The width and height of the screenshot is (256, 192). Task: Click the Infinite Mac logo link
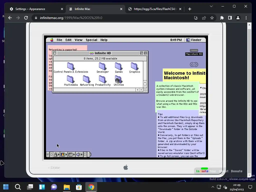pyautogui.click(x=206, y=171)
